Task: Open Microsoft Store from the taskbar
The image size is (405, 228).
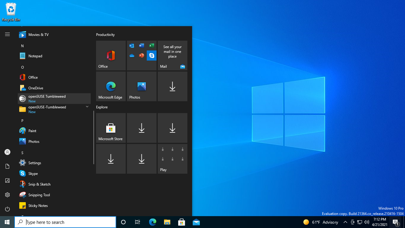Action: (182, 222)
